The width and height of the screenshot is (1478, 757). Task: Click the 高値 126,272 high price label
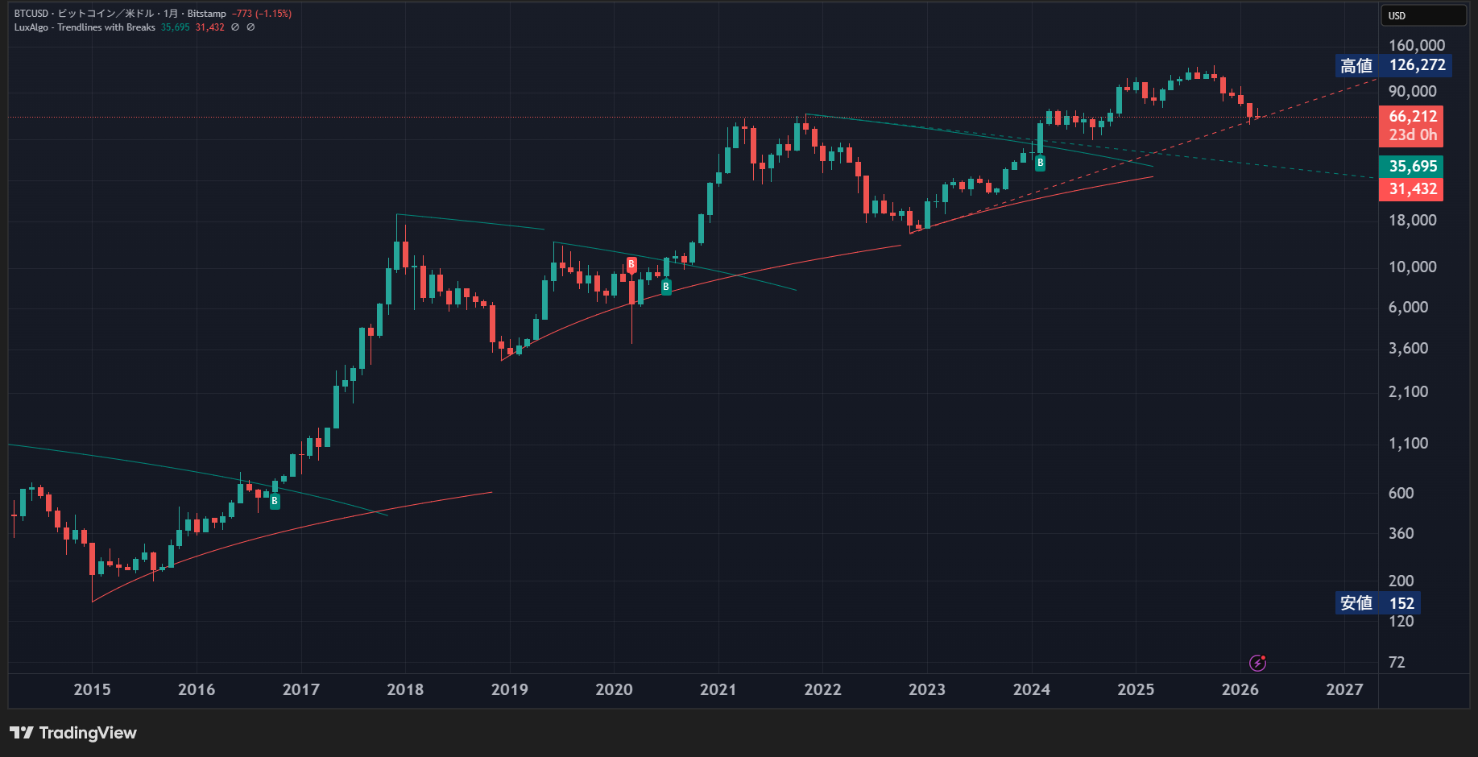point(1393,65)
